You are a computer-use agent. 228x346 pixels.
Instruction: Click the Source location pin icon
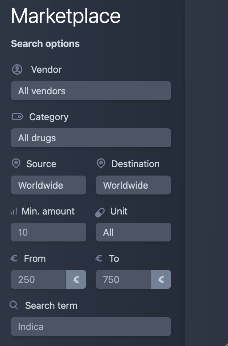(16, 164)
